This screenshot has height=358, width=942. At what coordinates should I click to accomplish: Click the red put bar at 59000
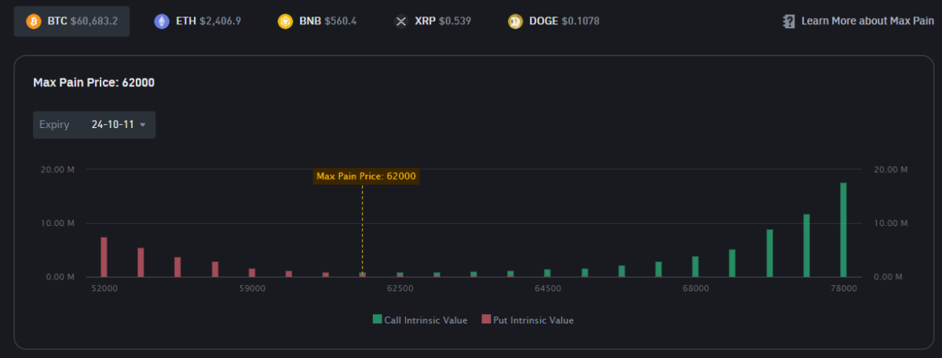[252, 272]
